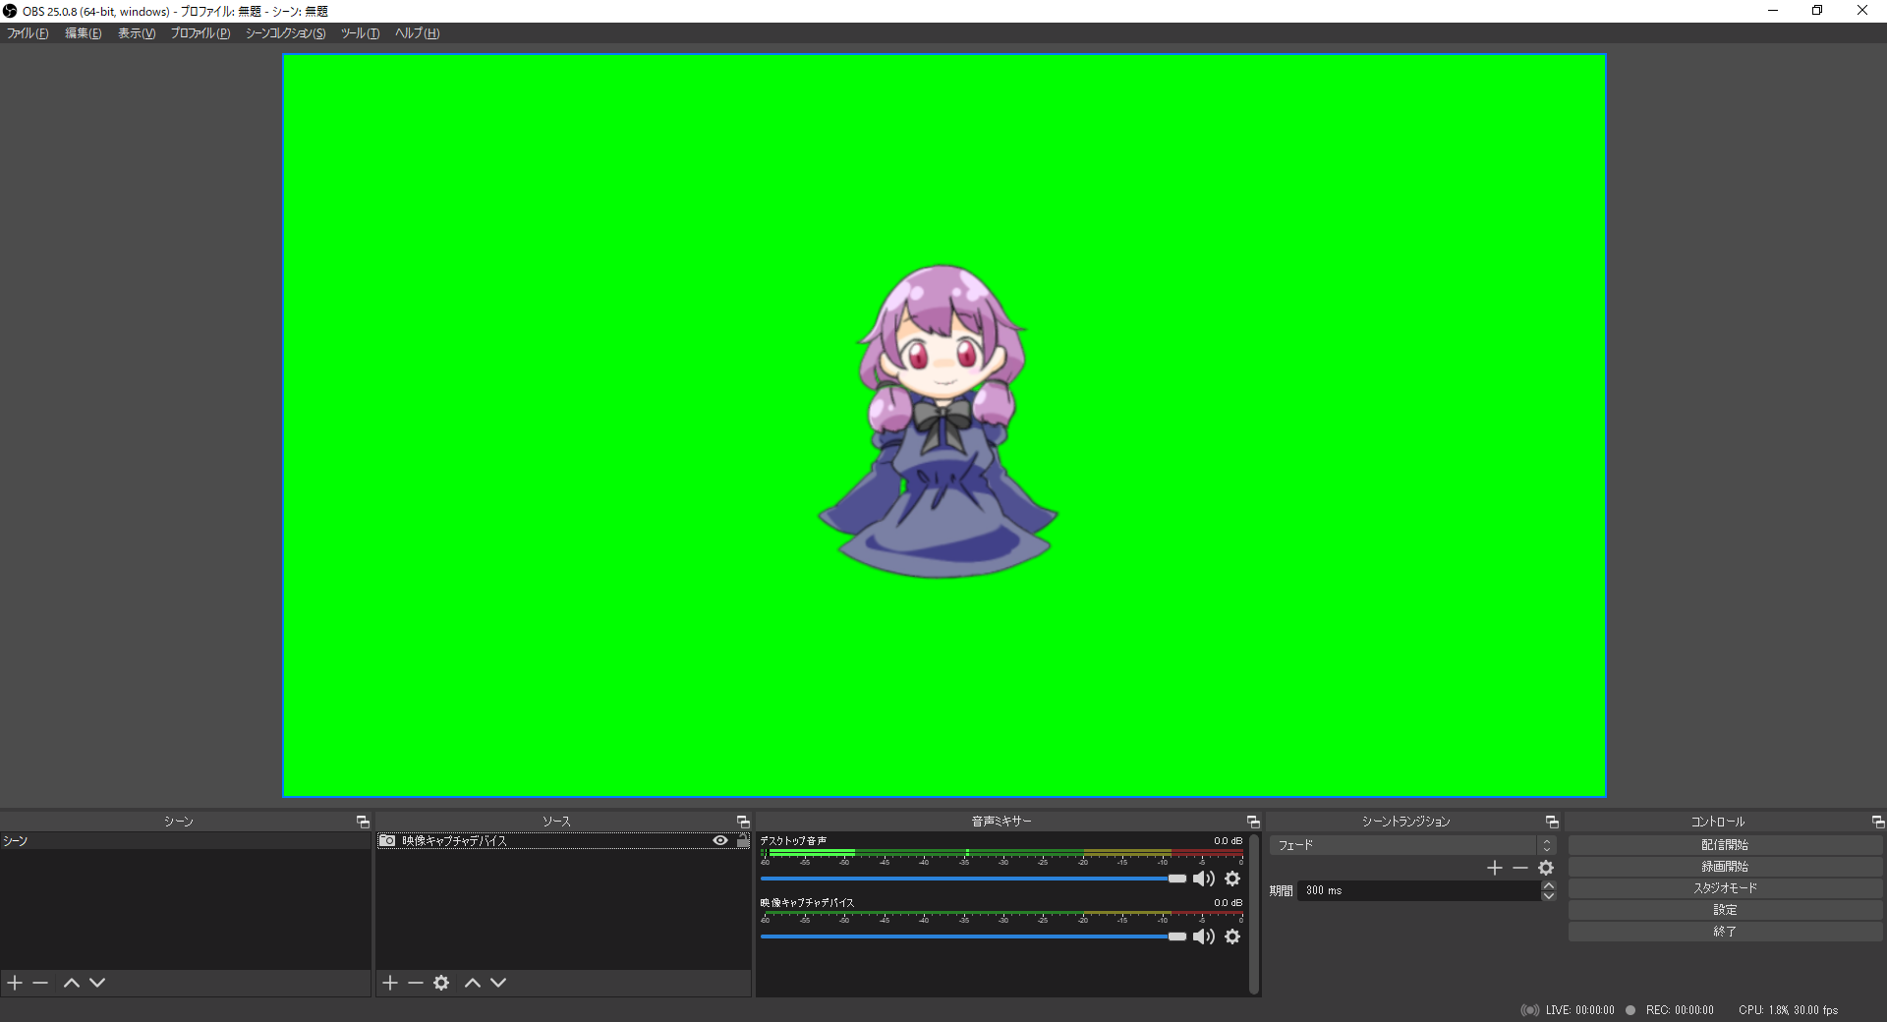Remove selected source with minus icon

(x=416, y=983)
